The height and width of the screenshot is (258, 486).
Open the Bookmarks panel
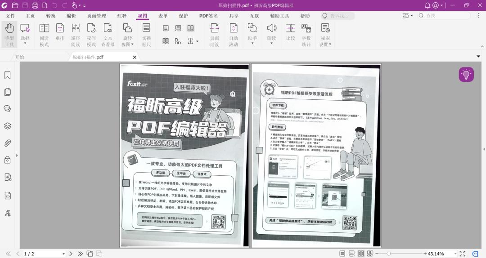pyautogui.click(x=8, y=75)
